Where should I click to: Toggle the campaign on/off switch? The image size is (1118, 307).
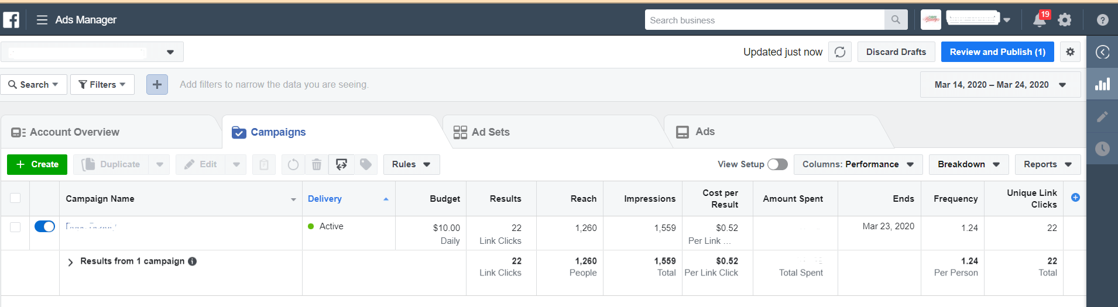(44, 226)
